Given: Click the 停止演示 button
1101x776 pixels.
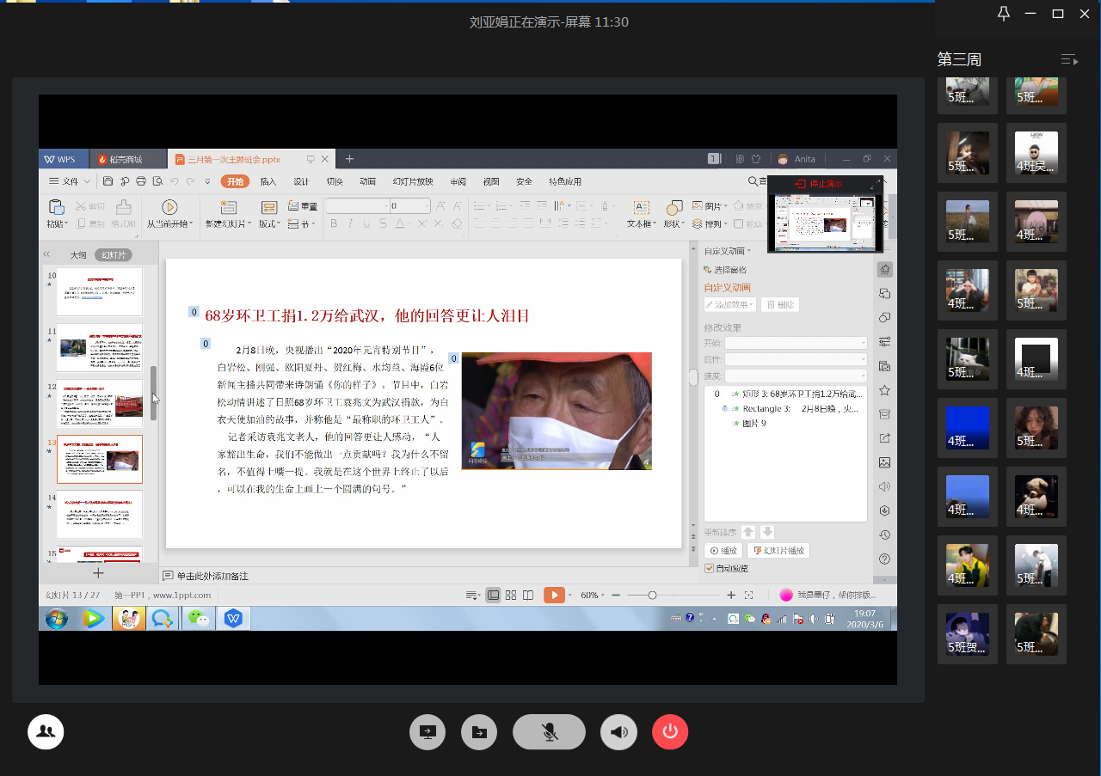Looking at the screenshot, I should point(819,184).
